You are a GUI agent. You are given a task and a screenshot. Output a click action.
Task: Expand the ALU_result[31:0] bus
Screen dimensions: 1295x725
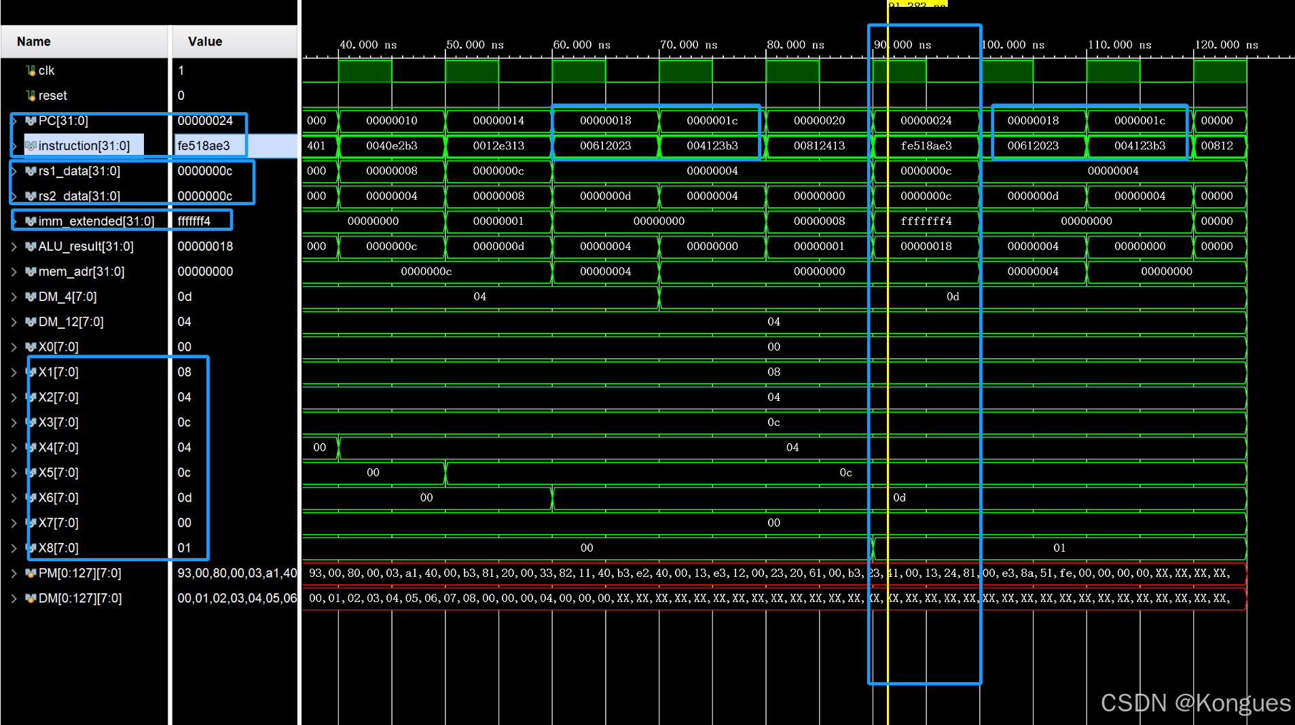pyautogui.click(x=14, y=246)
